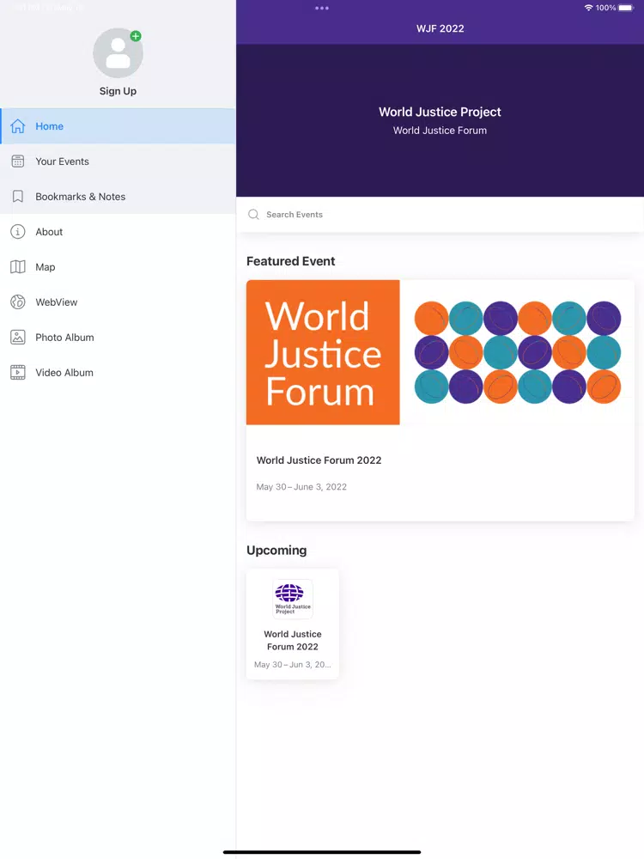Click the WebView globe icon
This screenshot has height=859, width=644.
18,302
